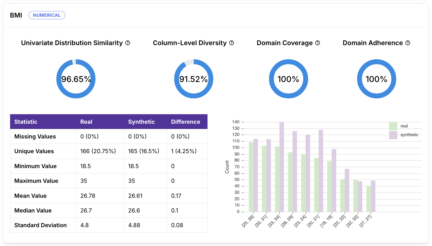The width and height of the screenshot is (432, 246).
Task: Select the Maximum Value row label
Action: [36, 181]
